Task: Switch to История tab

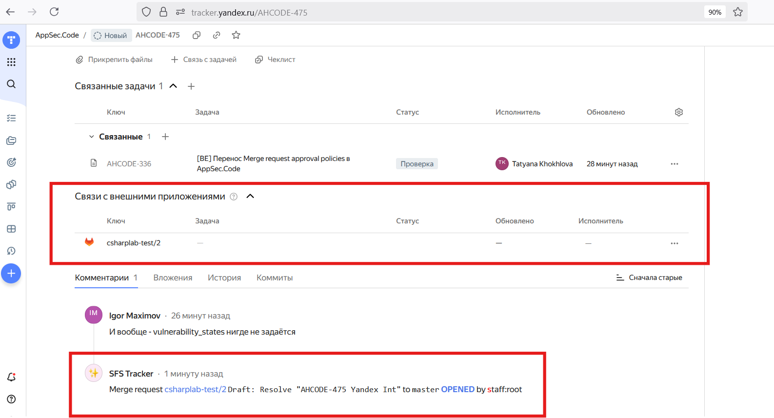Action: pyautogui.click(x=224, y=278)
